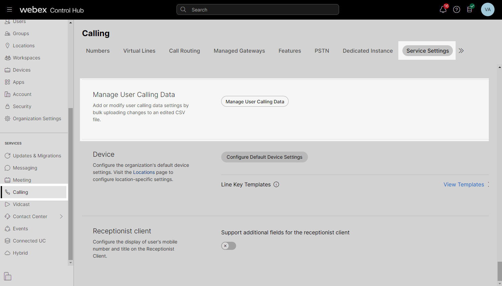
Task: Enable receptionist client additional fields toggle
Action: (x=229, y=246)
